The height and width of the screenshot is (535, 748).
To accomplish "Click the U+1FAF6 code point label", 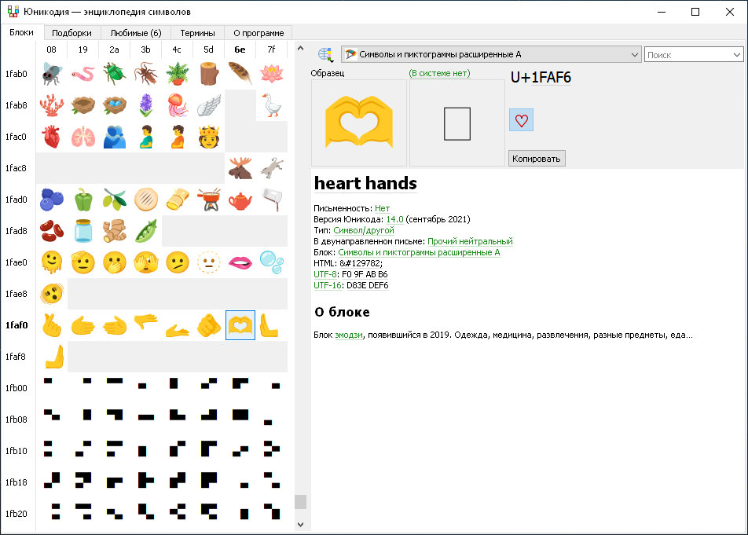I will coord(541,77).
